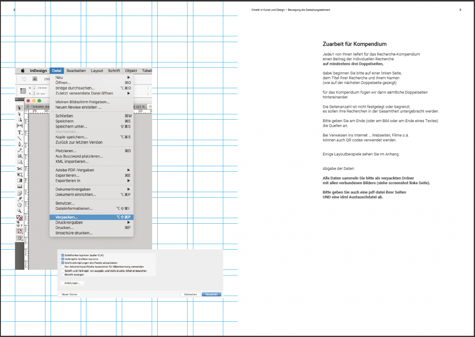
Task: Select the Eyedropper tool
Action: point(19,199)
